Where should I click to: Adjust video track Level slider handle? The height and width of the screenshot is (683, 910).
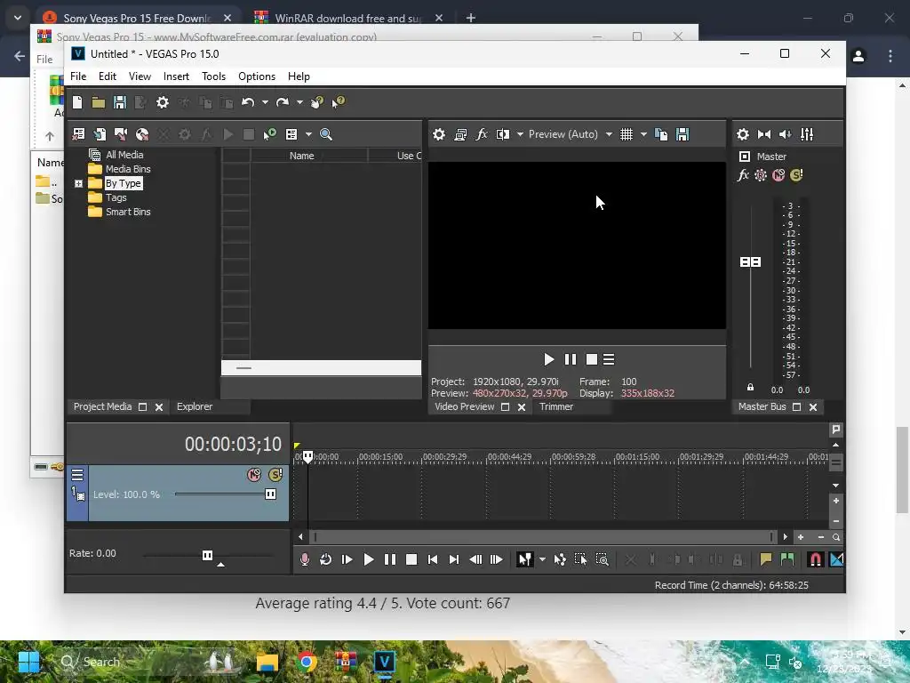point(270,494)
